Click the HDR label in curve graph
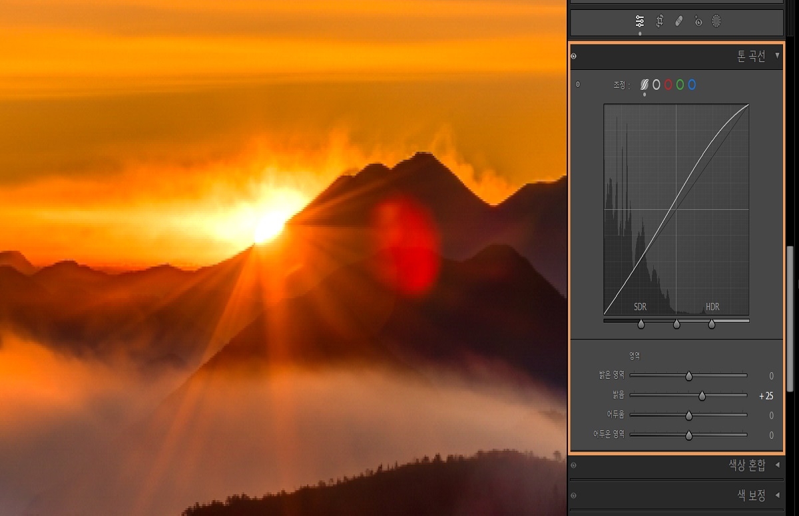The height and width of the screenshot is (516, 799). pos(712,307)
